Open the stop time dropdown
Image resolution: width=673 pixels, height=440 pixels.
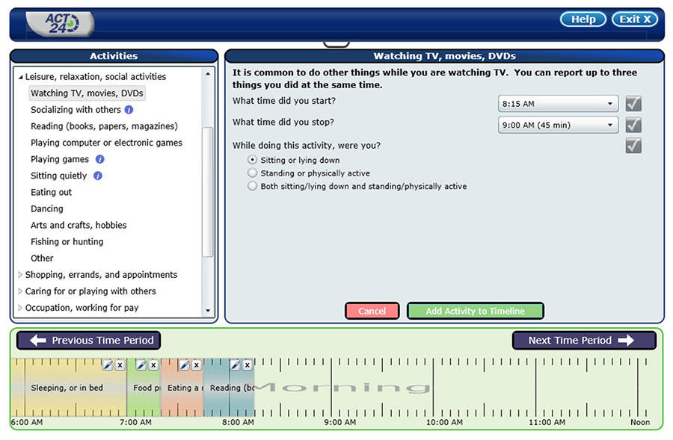[x=558, y=125]
